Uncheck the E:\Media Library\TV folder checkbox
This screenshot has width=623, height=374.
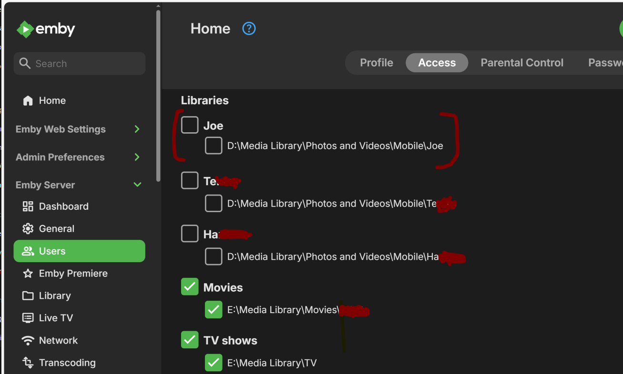[214, 363]
